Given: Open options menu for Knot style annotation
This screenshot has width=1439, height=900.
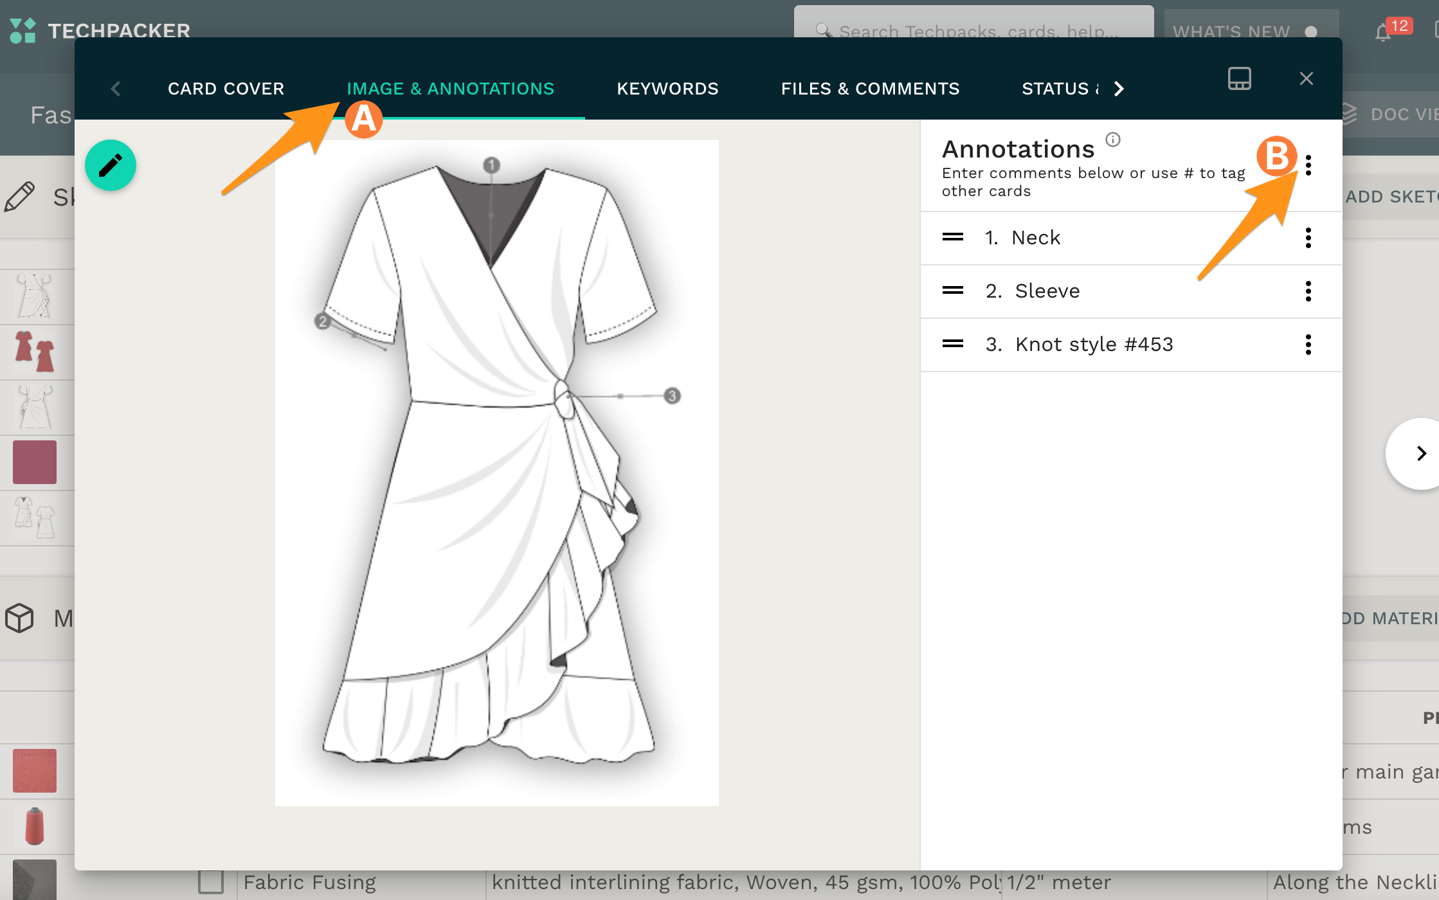Looking at the screenshot, I should point(1308,345).
